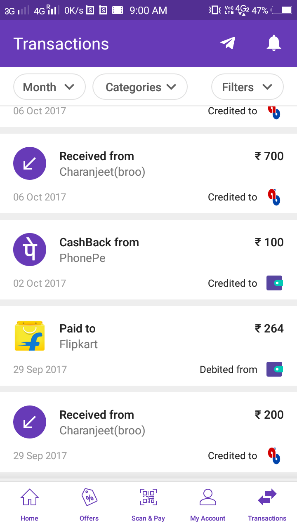Expand the Filters dropdown

(247, 87)
